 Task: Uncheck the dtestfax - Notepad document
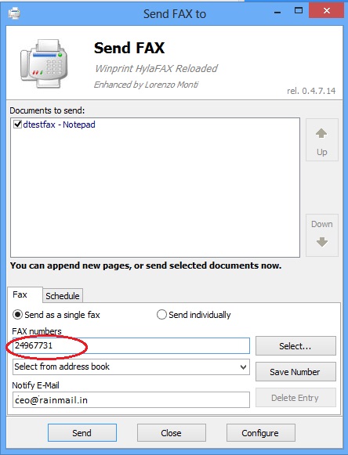click(18, 125)
